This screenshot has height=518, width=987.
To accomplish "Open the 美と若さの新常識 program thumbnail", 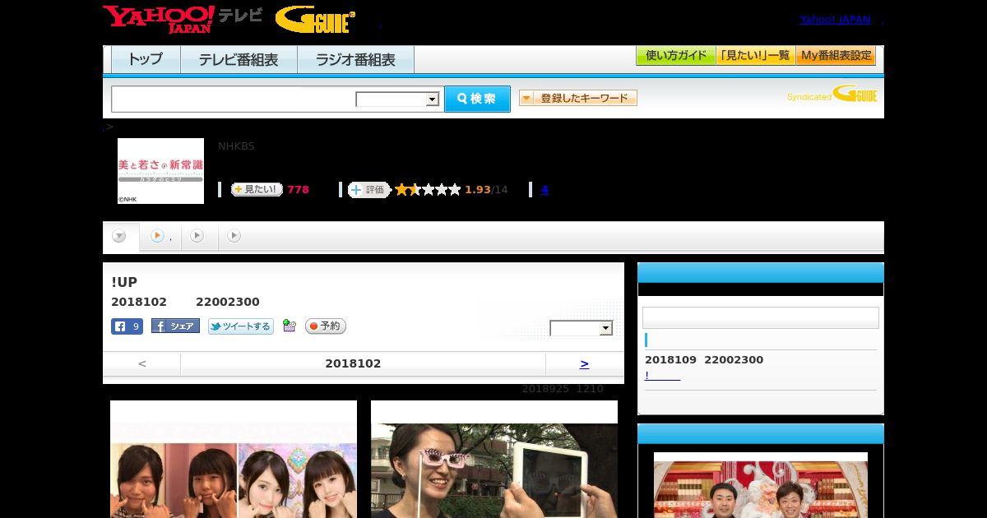I will [160, 171].
